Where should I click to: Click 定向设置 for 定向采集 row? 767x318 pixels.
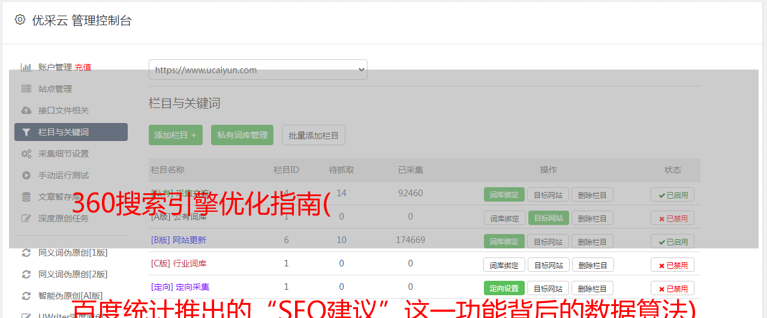504,288
